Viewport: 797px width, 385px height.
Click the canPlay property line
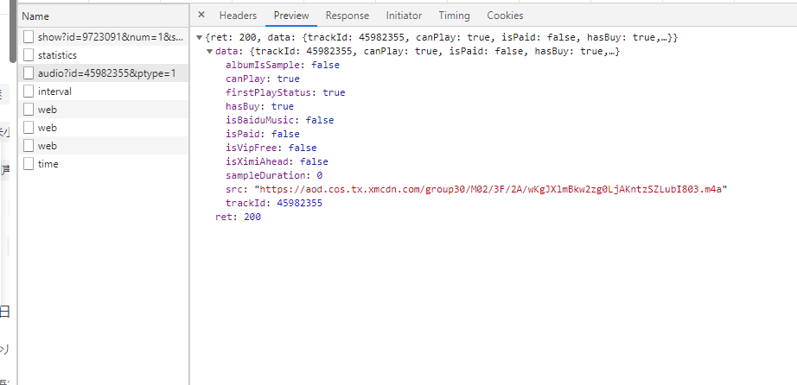263,79
